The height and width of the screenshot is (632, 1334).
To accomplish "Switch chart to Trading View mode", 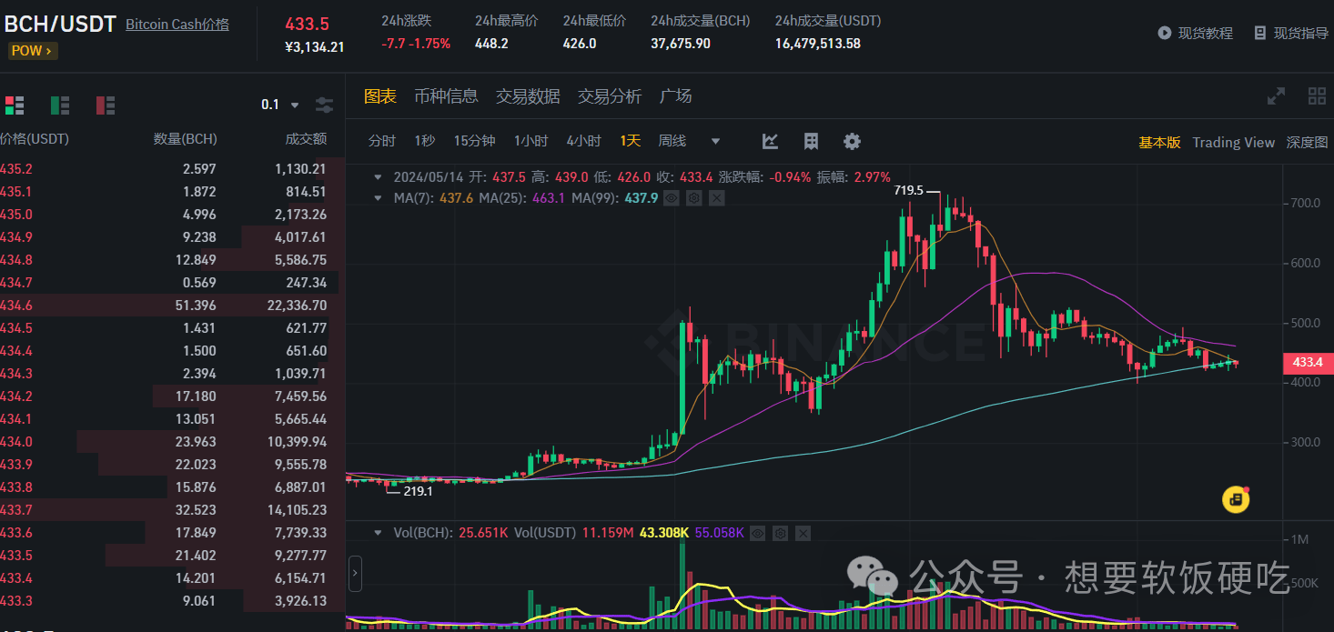I will [1234, 142].
